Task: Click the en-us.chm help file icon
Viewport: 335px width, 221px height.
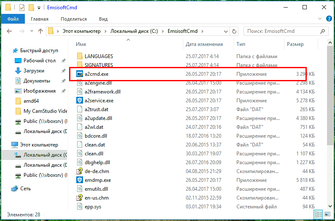Action: (x=80, y=198)
